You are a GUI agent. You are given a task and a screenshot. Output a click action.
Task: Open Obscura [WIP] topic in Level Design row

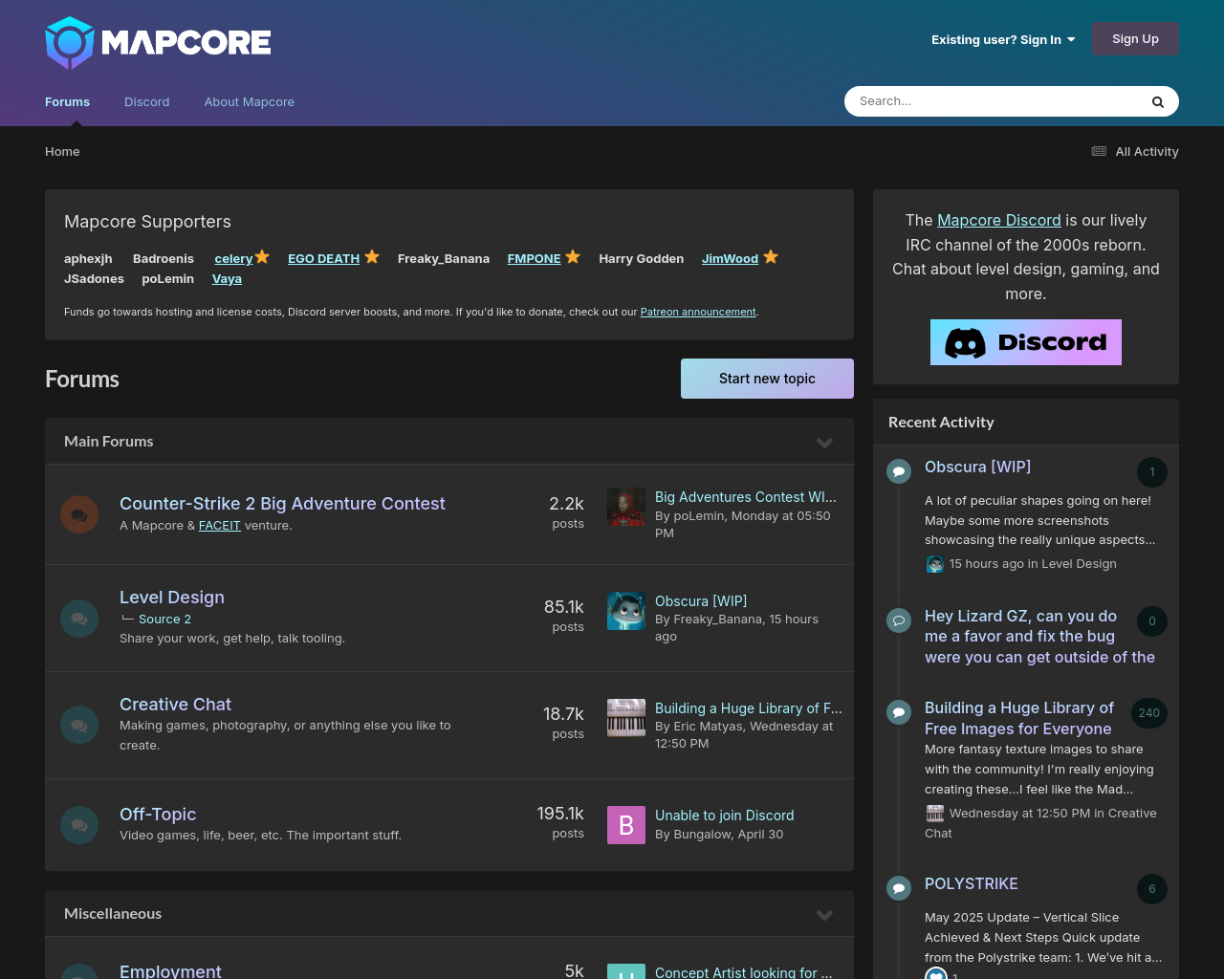coord(701,601)
